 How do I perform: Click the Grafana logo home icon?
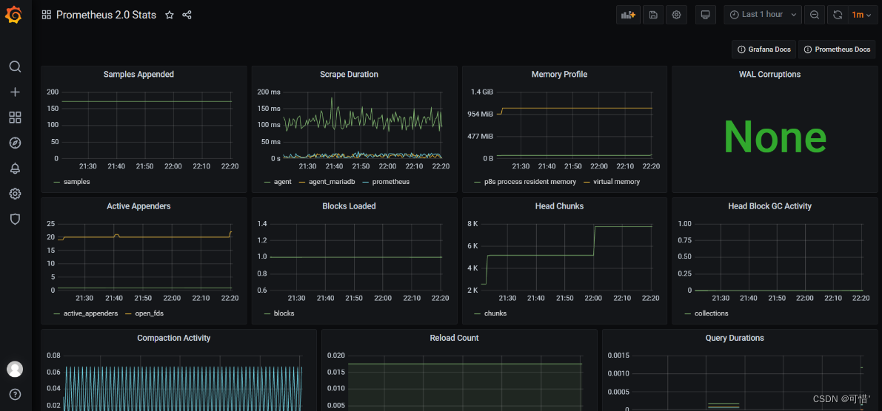15,15
